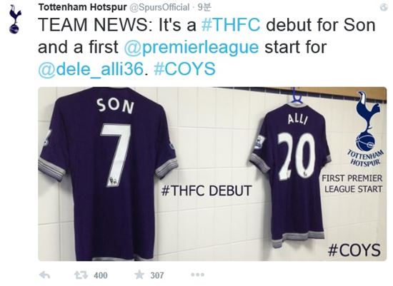Open the #THFC hashtag link
Image resolution: width=393 pixels, height=286 pixels.
coord(231,25)
